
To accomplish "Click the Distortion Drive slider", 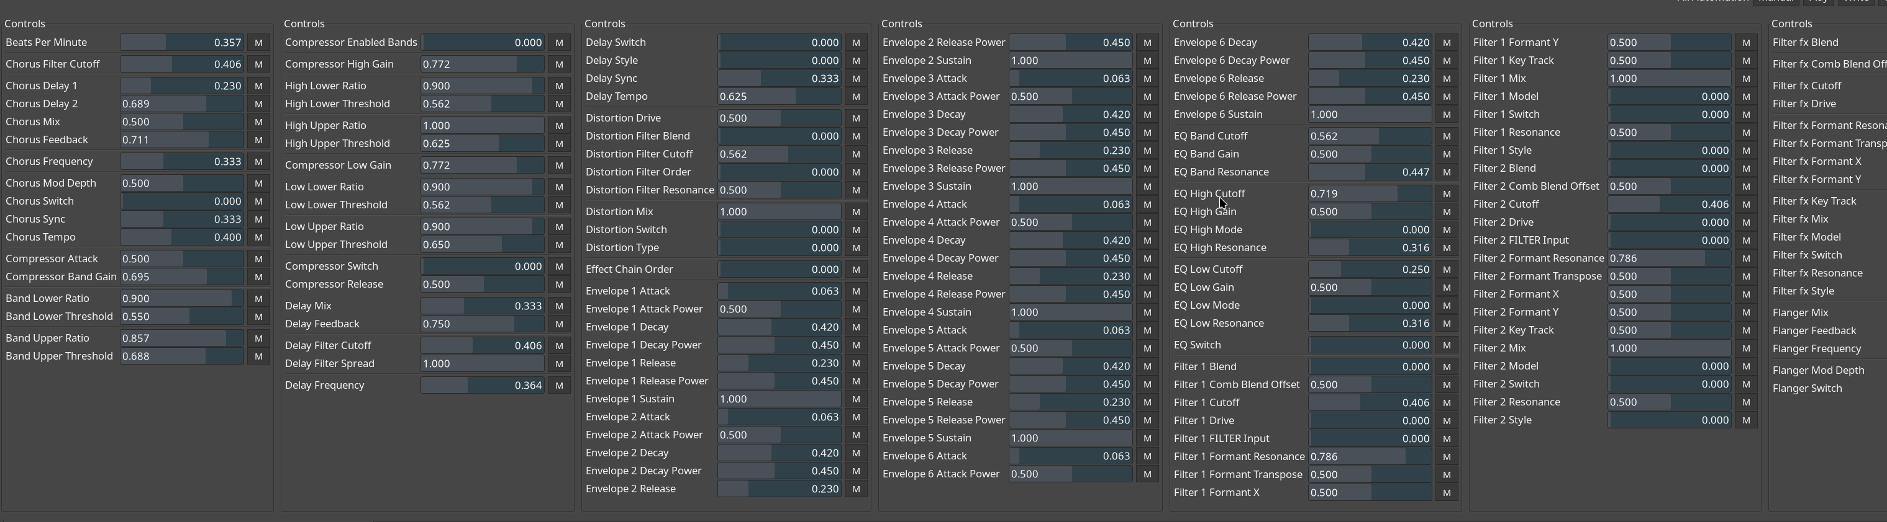I will [x=780, y=118].
